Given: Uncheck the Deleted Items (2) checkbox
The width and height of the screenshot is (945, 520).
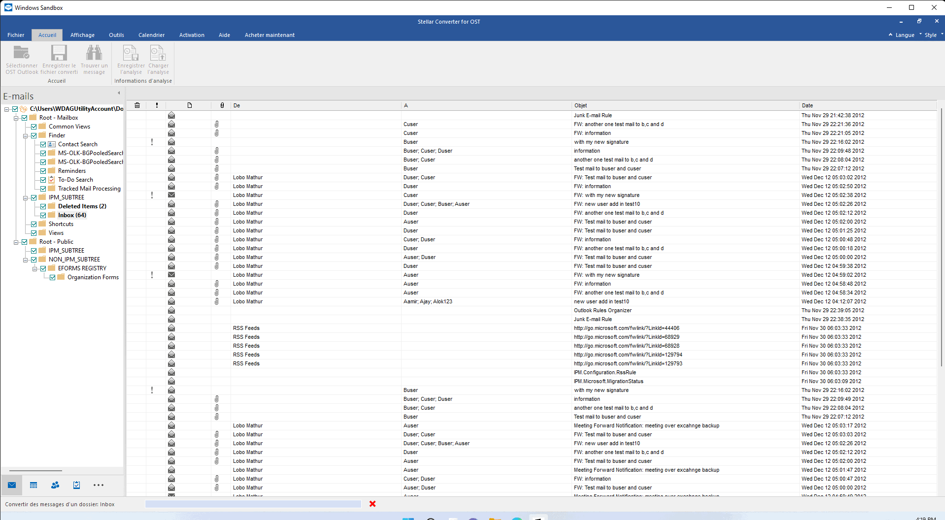Looking at the screenshot, I should [x=43, y=206].
